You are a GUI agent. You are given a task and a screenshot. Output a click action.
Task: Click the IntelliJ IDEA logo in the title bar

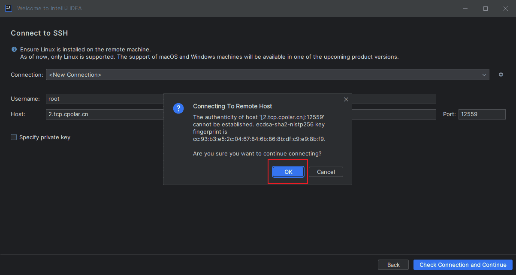(9, 8)
